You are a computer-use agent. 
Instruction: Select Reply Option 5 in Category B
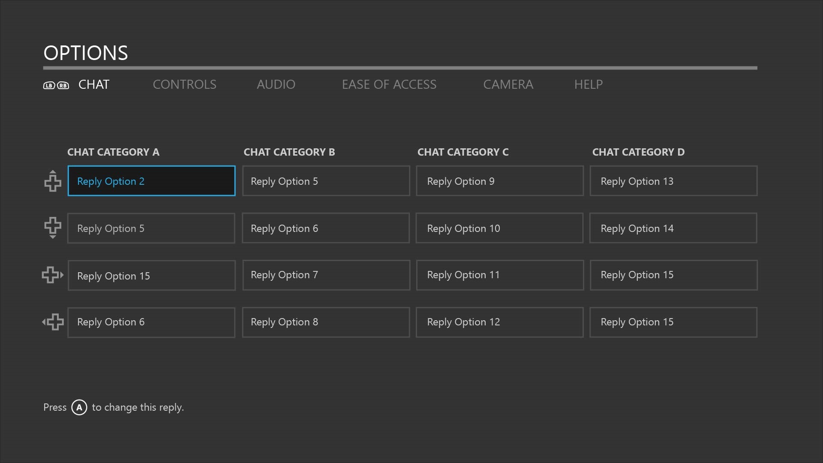pyautogui.click(x=326, y=181)
